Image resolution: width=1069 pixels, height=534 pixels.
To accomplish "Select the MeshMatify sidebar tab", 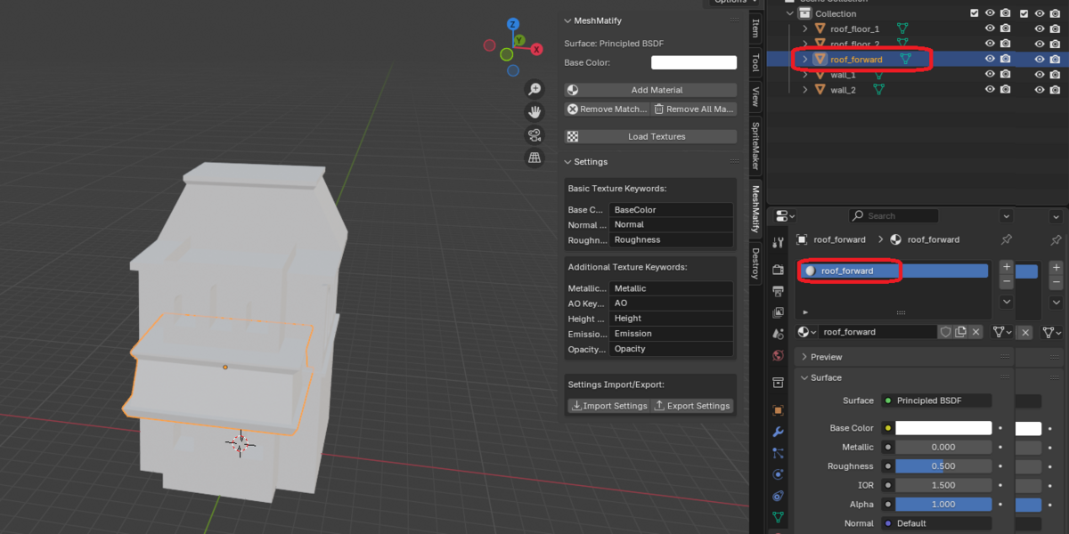I will coord(755,207).
